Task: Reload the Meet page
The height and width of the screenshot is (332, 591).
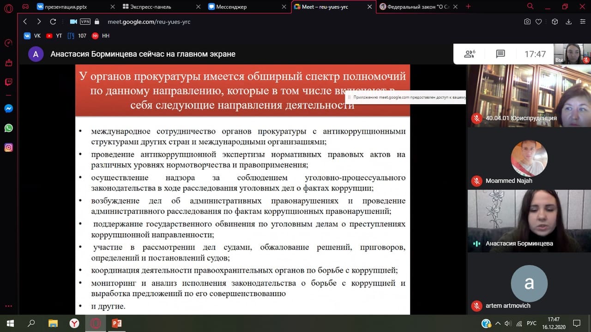Action: 53,22
